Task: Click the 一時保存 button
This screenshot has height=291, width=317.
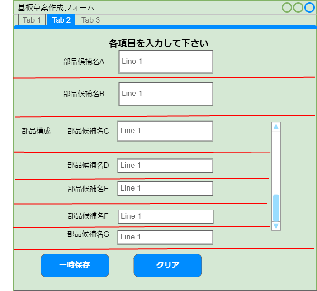Action: 75,265
